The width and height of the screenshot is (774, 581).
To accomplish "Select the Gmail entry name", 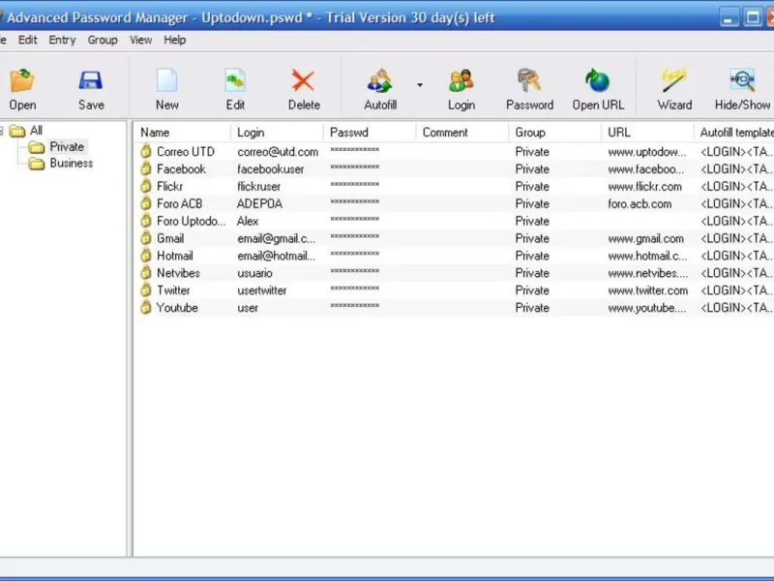I will 170,238.
